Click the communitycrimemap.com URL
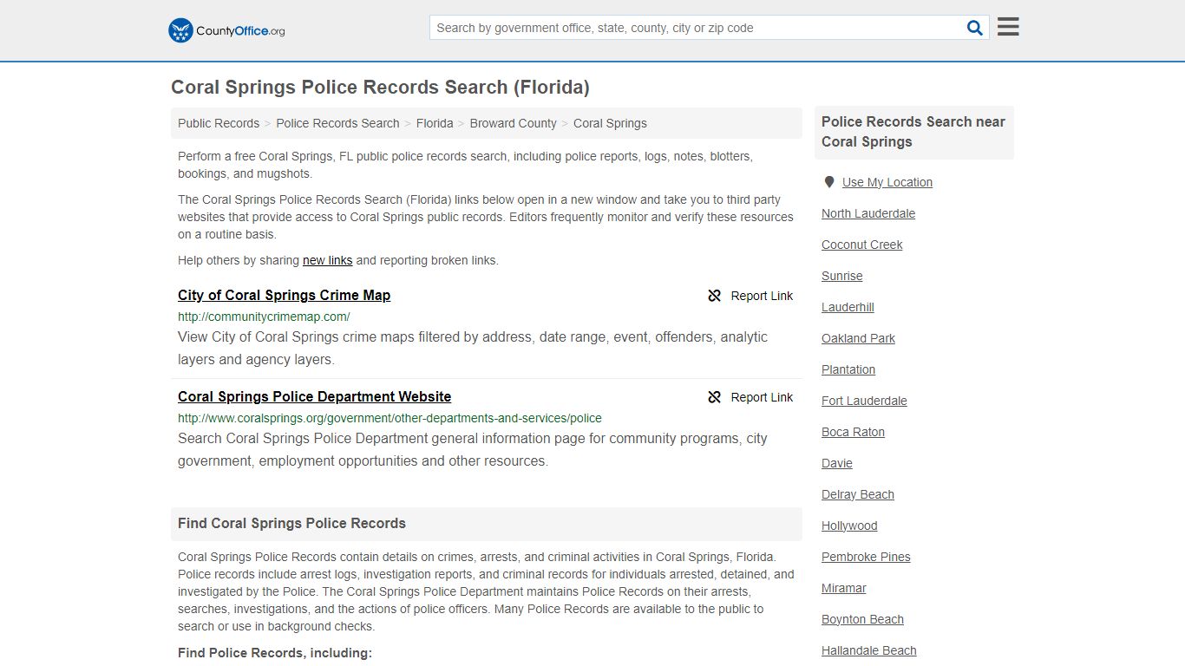1185x666 pixels. click(264, 317)
